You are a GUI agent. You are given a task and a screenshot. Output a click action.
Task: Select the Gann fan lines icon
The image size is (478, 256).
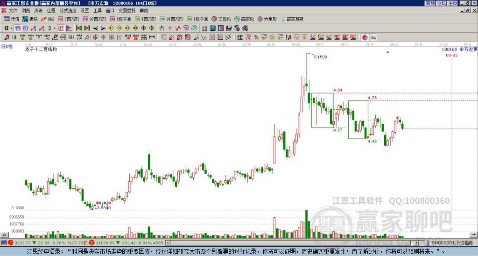(172, 37)
